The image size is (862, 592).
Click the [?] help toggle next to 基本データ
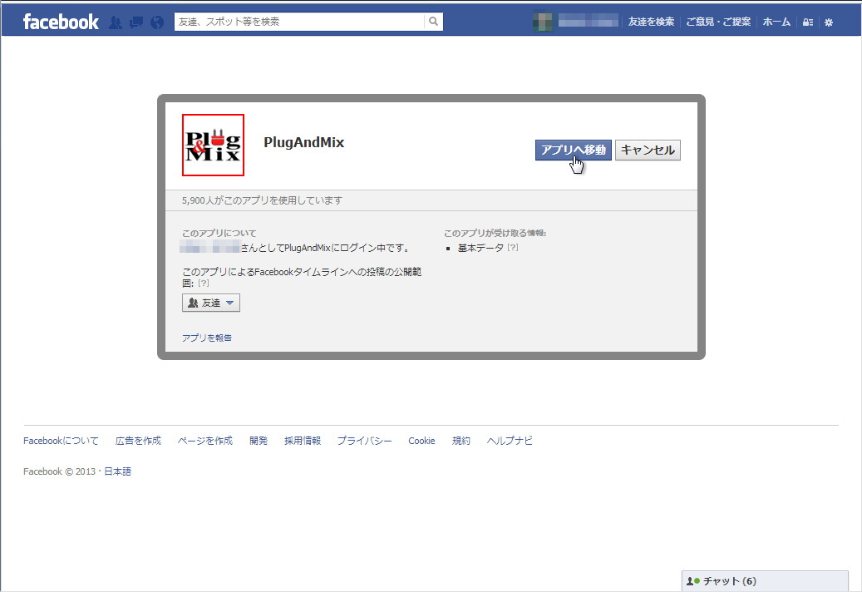(513, 247)
